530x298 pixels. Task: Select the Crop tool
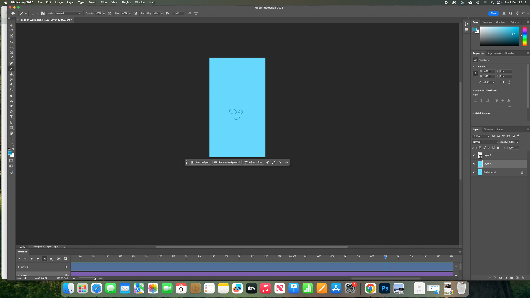tap(11, 47)
